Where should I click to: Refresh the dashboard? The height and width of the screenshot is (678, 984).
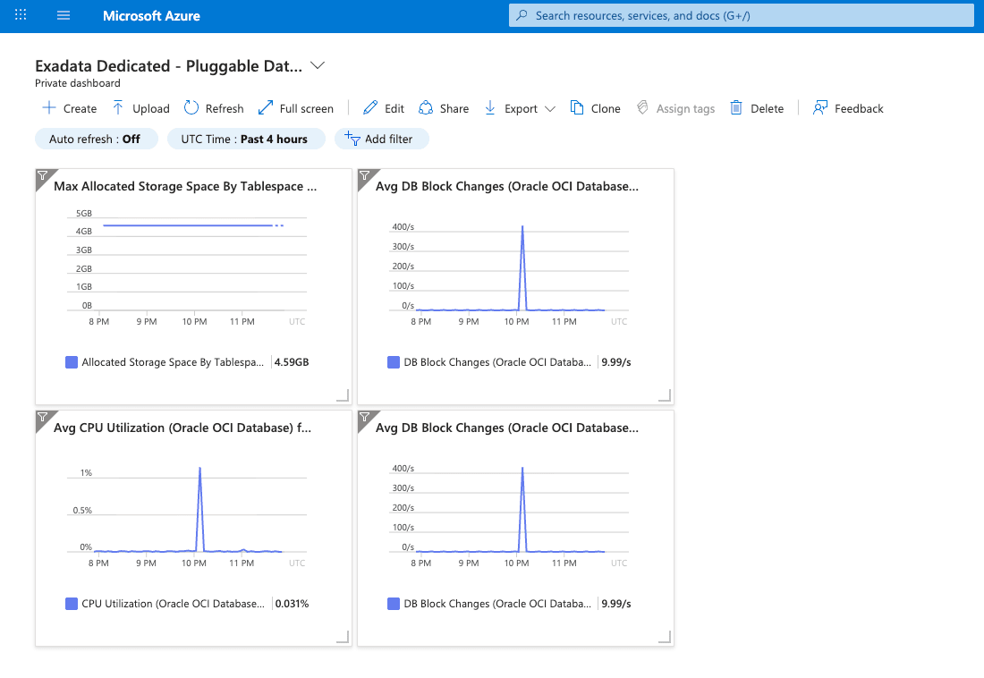coord(213,107)
